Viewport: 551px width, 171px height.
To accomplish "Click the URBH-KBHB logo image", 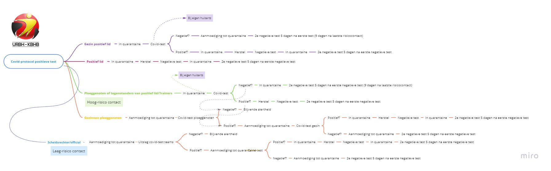I will tap(26, 30).
